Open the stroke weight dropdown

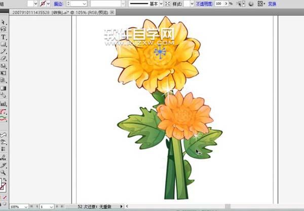pyautogui.click(x=84, y=4)
